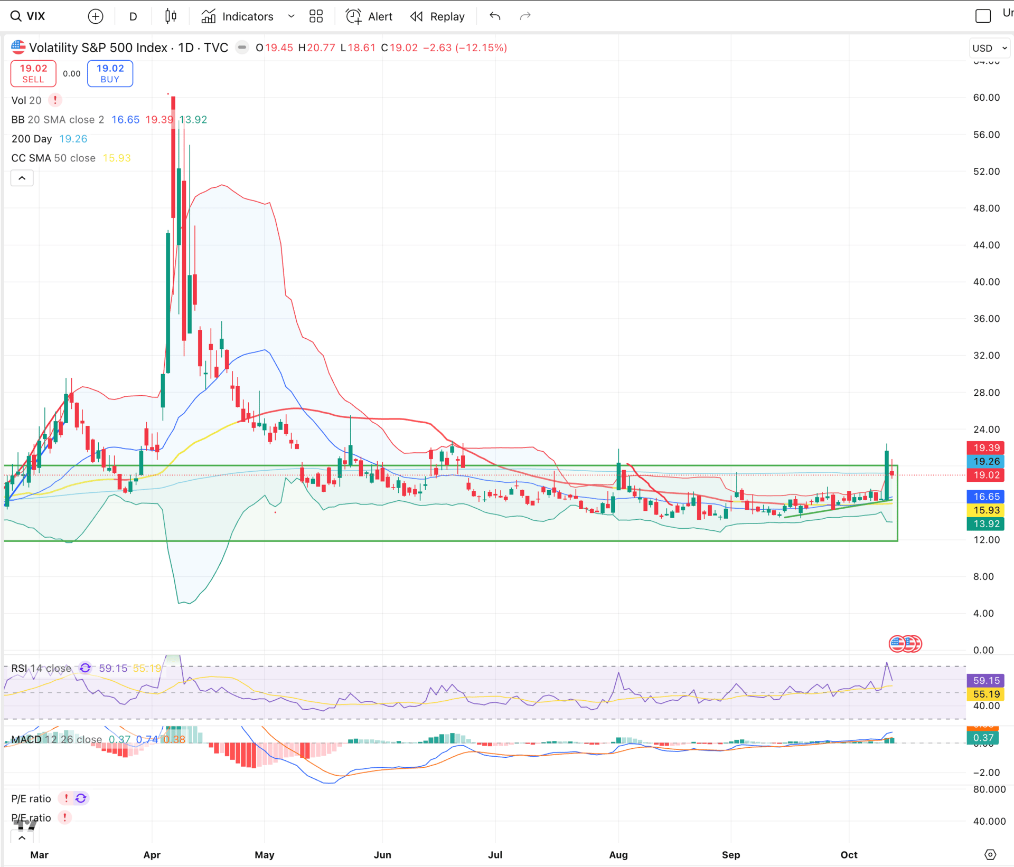The height and width of the screenshot is (867, 1014).
Task: Open the USD currency dropdown
Action: coord(989,48)
